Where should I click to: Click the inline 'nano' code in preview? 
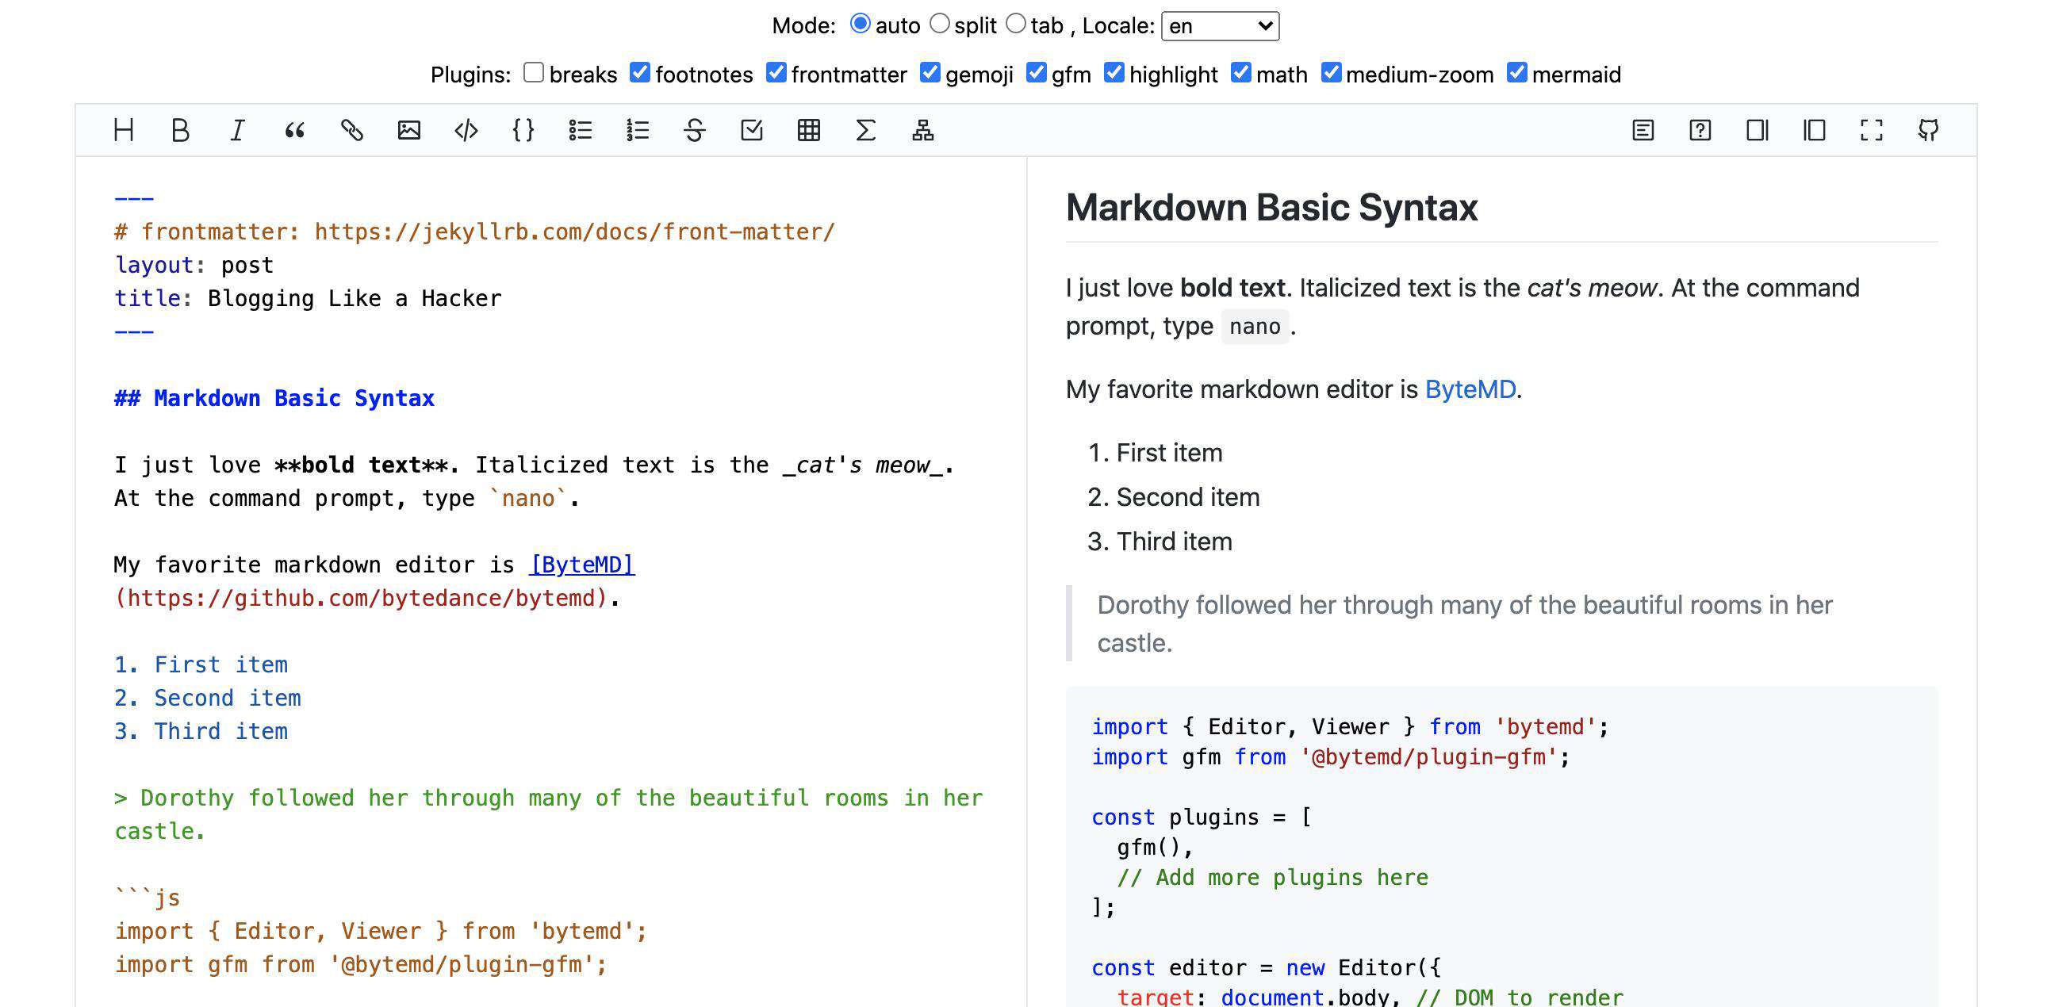[1255, 327]
